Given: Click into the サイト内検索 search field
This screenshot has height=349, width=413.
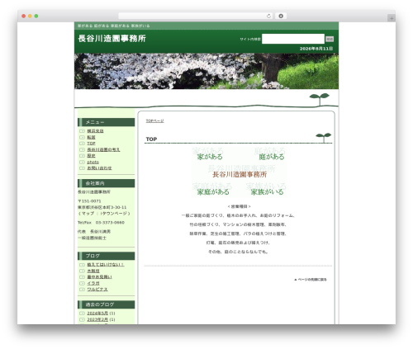Looking at the screenshot, I should [x=293, y=39].
